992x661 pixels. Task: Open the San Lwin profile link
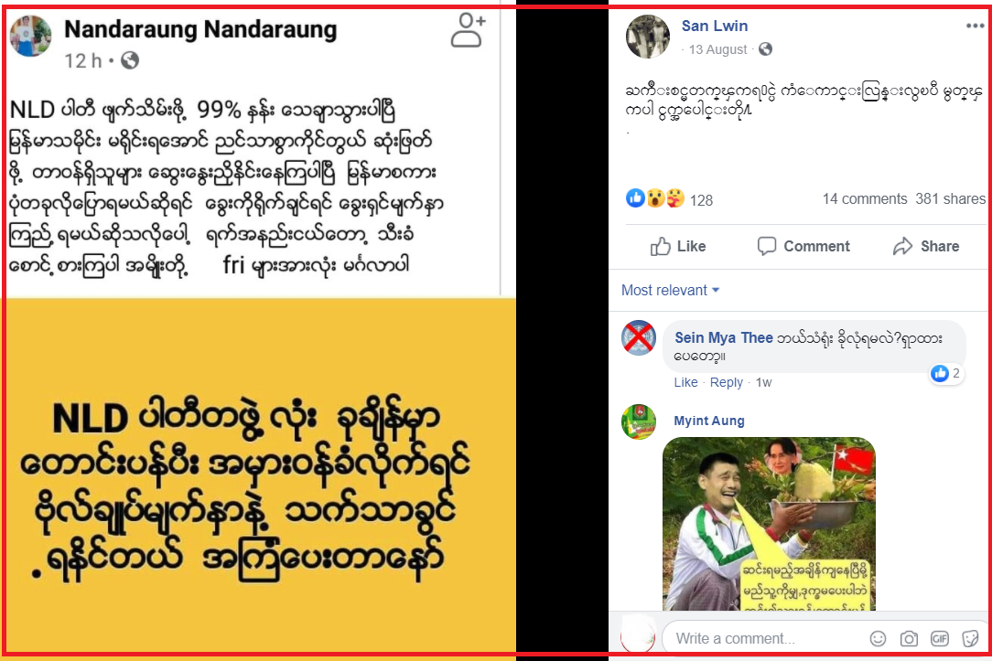tap(715, 26)
